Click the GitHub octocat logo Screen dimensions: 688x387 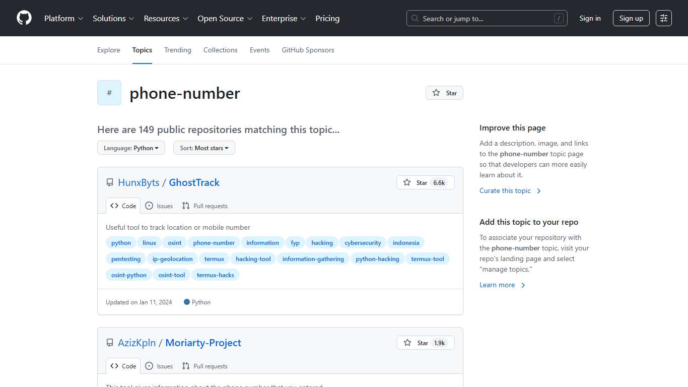(24, 18)
